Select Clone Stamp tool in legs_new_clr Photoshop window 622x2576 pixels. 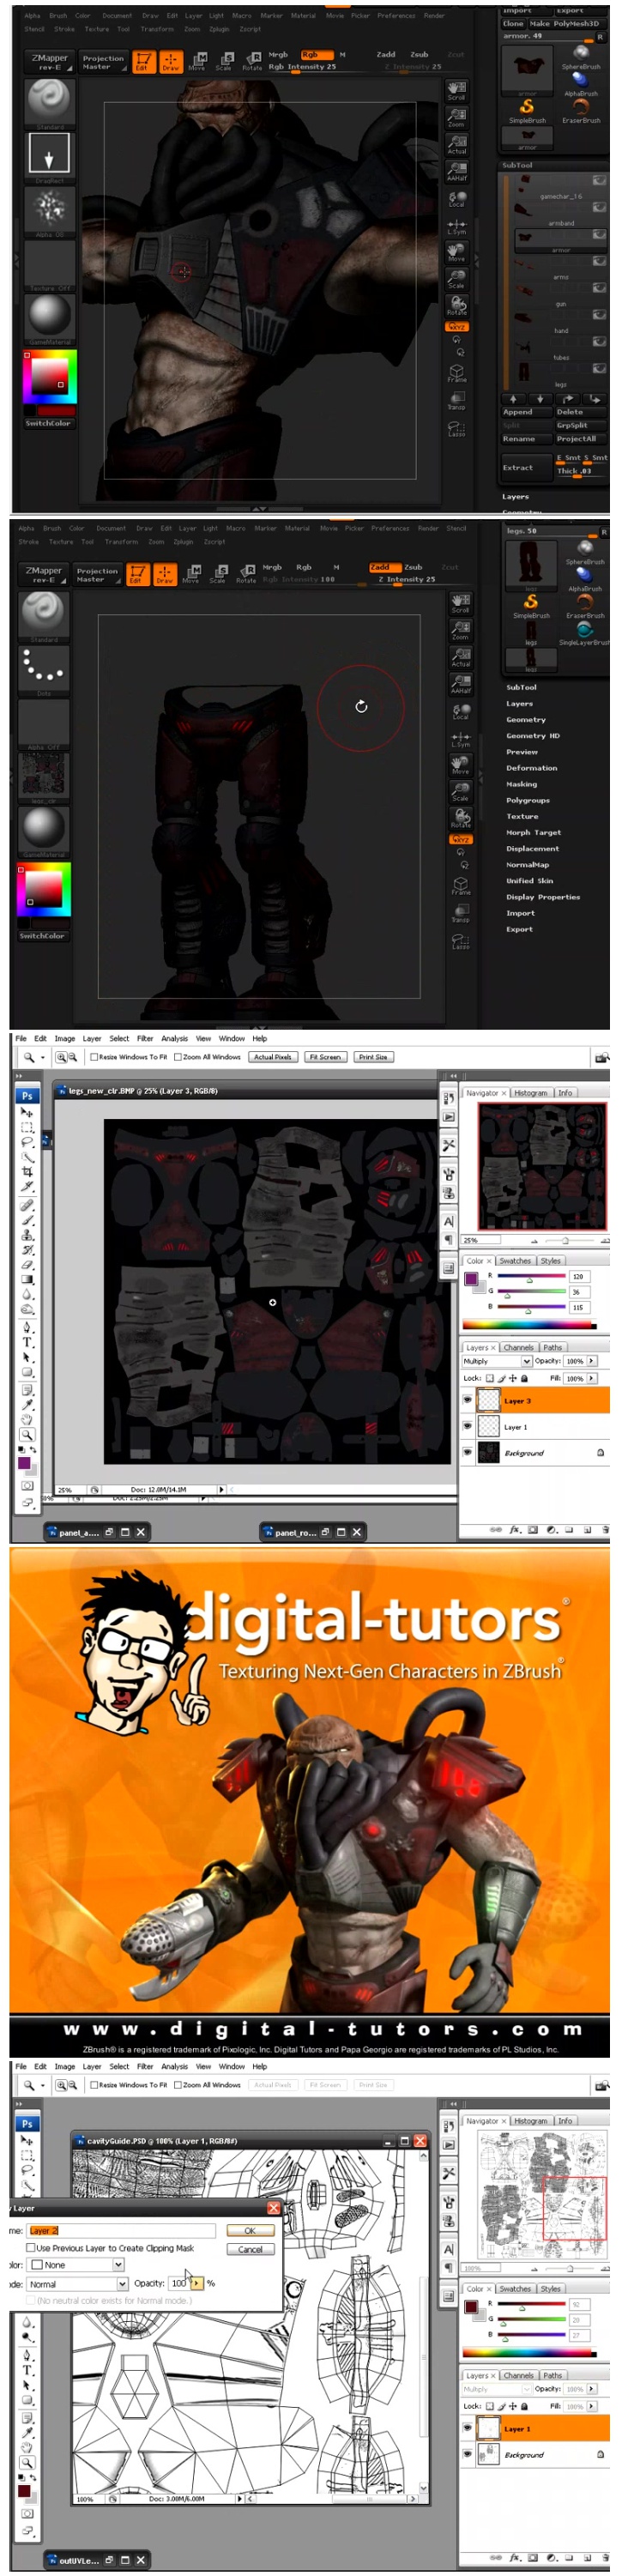pyautogui.click(x=27, y=1234)
